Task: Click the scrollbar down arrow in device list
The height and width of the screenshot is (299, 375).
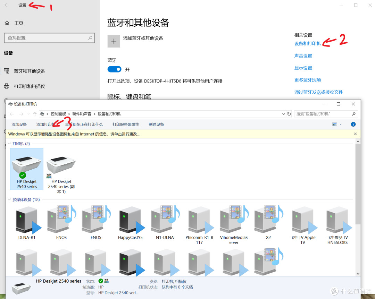Action: coord(358,274)
